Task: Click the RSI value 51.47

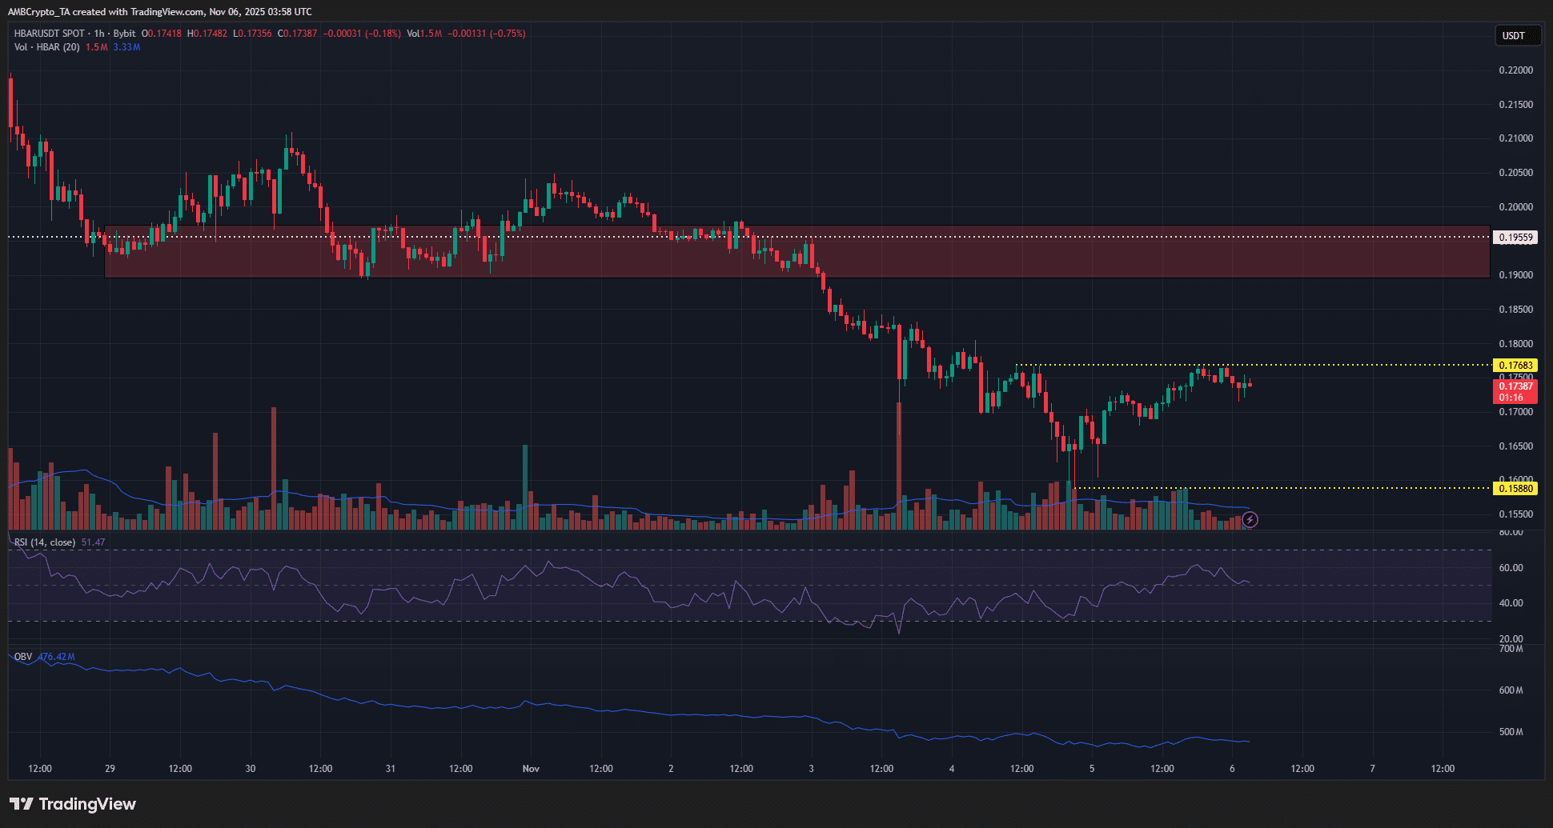Action: click(93, 542)
